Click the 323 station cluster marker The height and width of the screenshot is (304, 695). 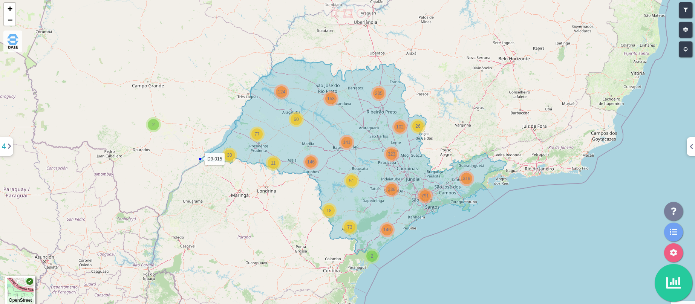pyautogui.click(x=392, y=154)
